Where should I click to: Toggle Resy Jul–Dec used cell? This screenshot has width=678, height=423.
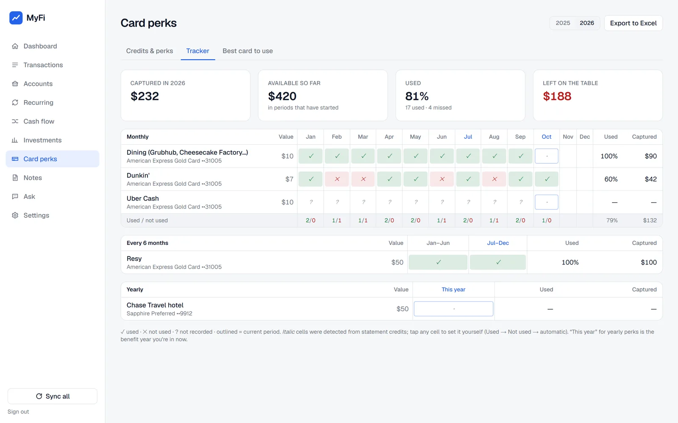click(x=498, y=262)
